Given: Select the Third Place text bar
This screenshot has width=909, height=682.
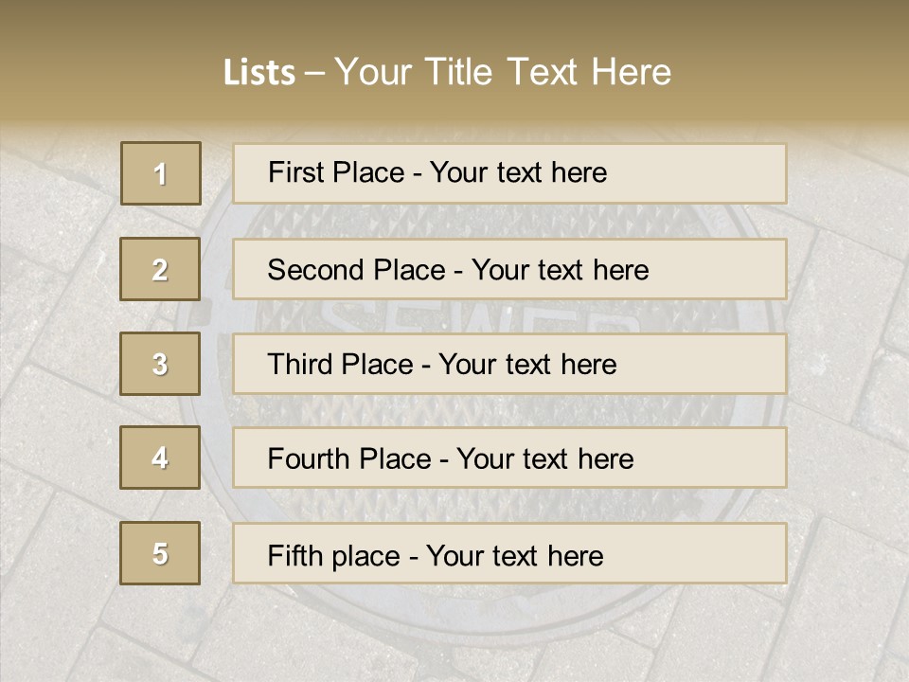Looking at the screenshot, I should 509,364.
